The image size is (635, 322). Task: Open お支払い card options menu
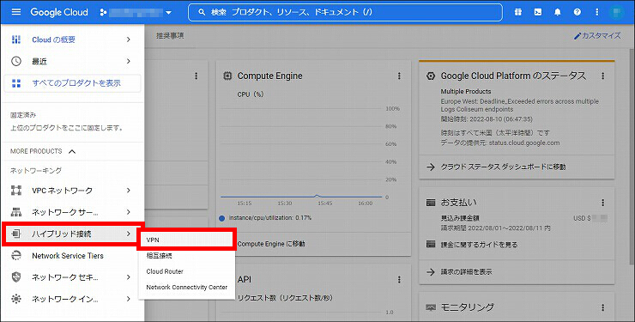(x=602, y=202)
